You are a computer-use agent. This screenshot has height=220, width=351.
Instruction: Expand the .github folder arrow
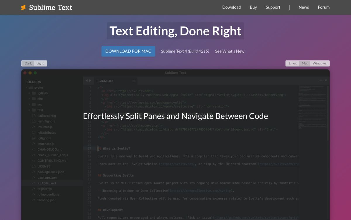[x=30, y=93]
